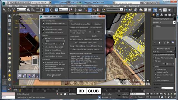Collapse the MeshProxy params rollout
Image resolution: width=178 pixels, height=100 pixels.
coord(164,49)
